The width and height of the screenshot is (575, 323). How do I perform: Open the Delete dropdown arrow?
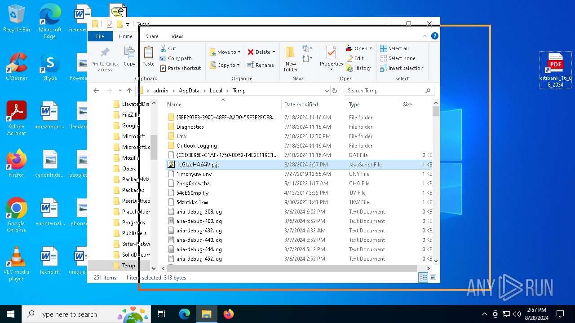click(x=274, y=52)
